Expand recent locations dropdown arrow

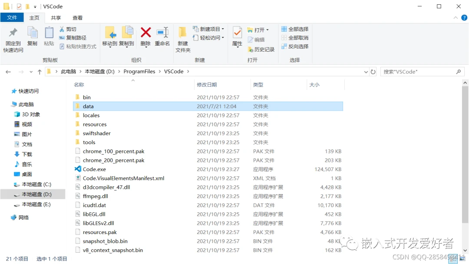tap(31, 72)
